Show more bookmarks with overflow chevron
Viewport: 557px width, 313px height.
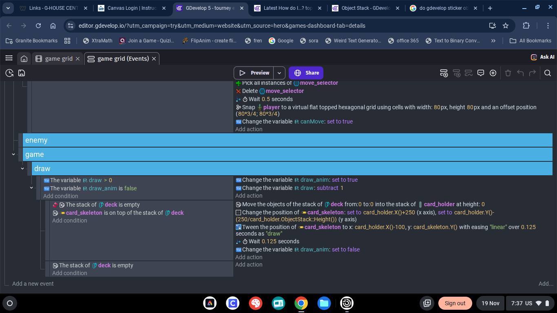tap(493, 41)
